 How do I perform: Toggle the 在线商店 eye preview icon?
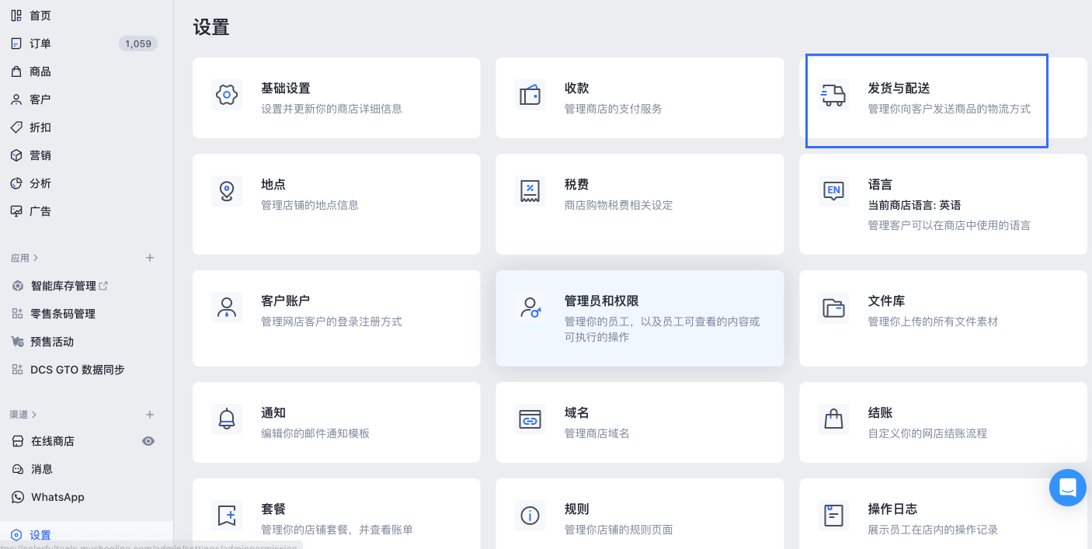point(148,441)
